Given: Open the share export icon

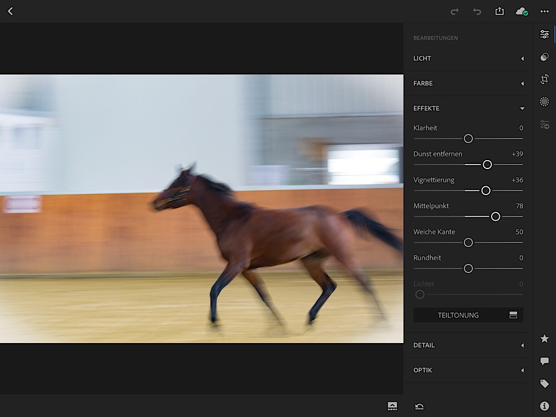Looking at the screenshot, I should (499, 11).
